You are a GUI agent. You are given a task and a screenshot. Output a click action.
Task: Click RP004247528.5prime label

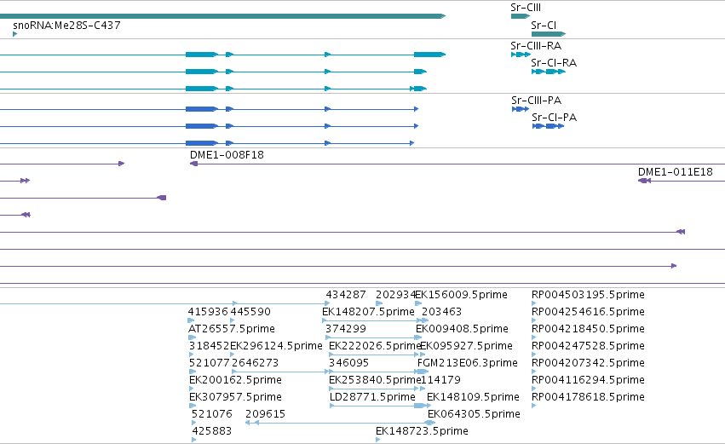coord(588,346)
